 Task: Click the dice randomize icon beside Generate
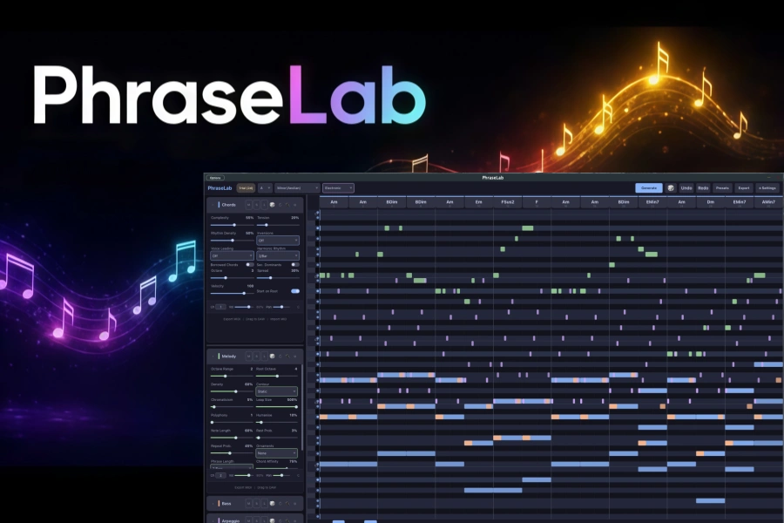671,187
